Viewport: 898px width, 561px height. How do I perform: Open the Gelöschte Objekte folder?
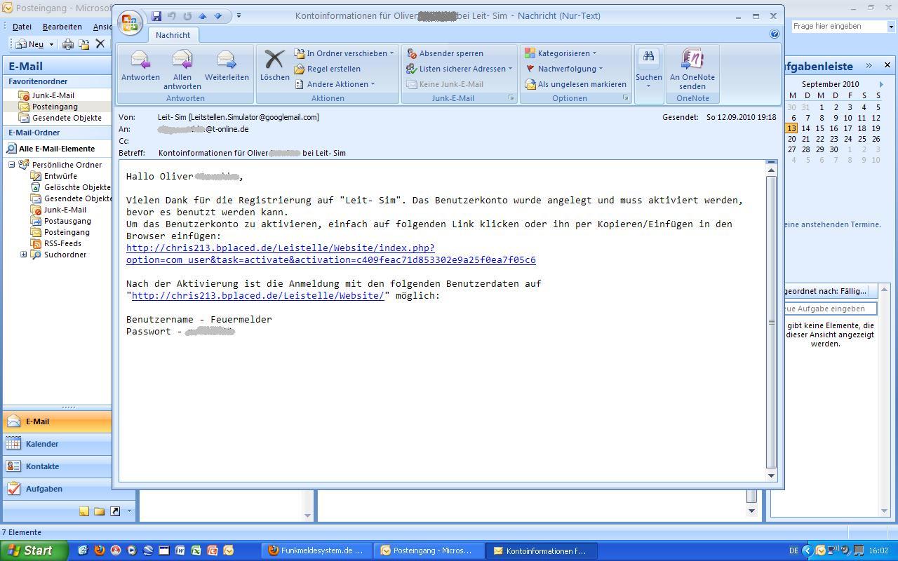click(71, 187)
